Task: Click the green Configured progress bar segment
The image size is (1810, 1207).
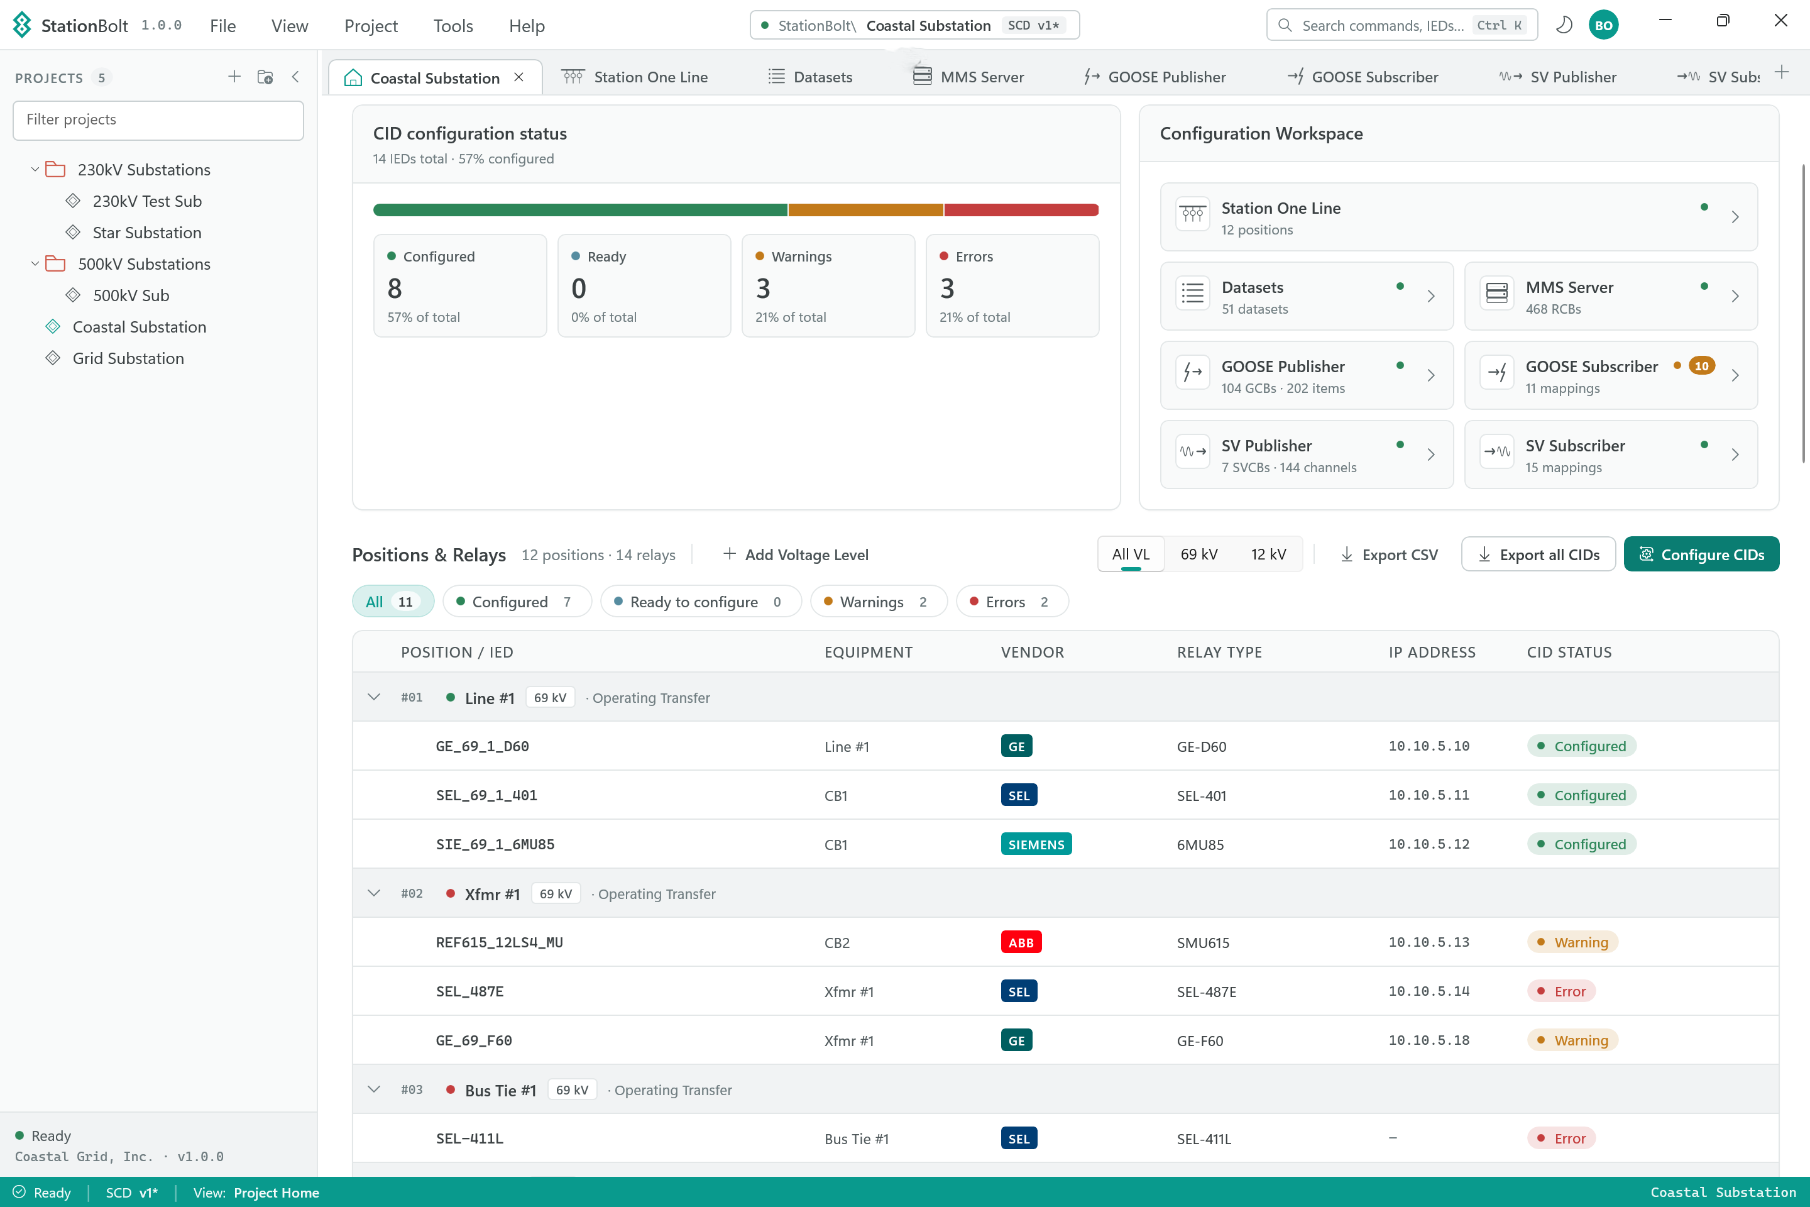Action: coord(580,209)
